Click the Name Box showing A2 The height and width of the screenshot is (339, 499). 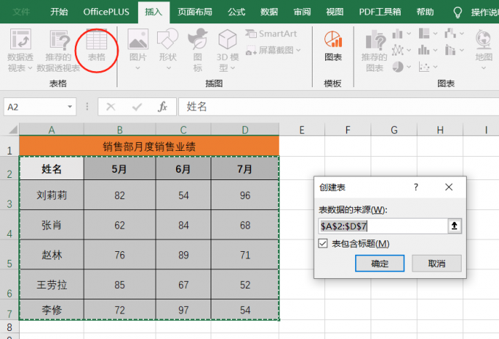[x=34, y=107]
